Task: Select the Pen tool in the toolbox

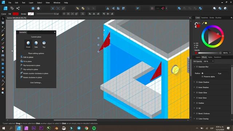Action: click(3, 35)
